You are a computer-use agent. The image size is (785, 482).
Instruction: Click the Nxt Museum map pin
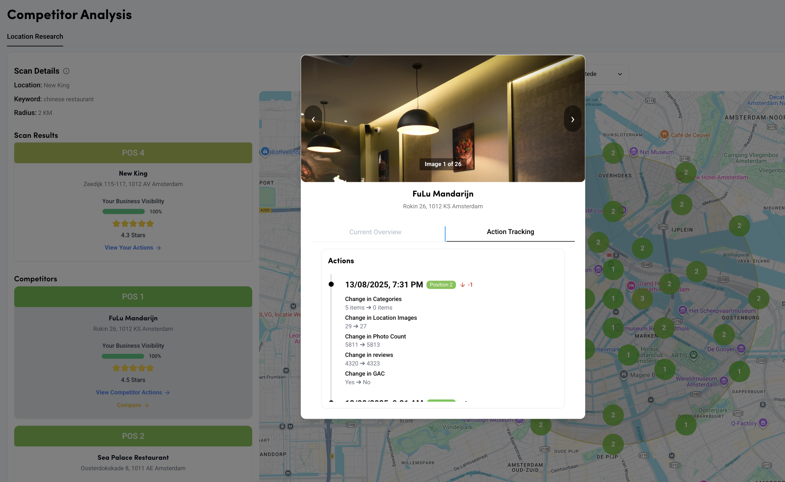[x=634, y=151]
